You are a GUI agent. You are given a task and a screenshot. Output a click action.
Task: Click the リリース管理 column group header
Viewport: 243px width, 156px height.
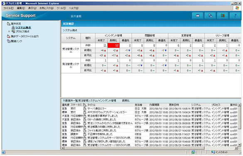click(222, 36)
